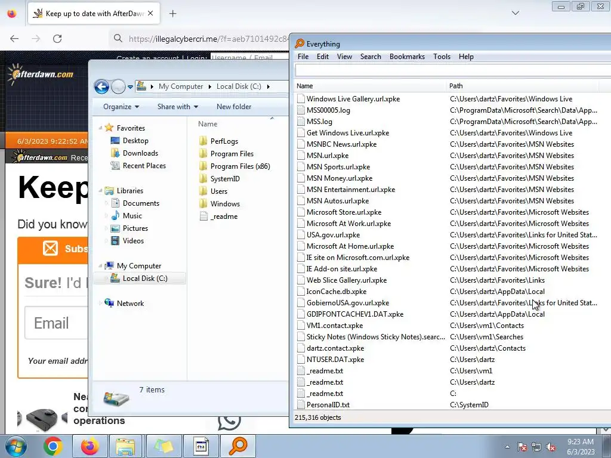Open the Search menu in Everything
611x458 pixels.
click(x=371, y=57)
